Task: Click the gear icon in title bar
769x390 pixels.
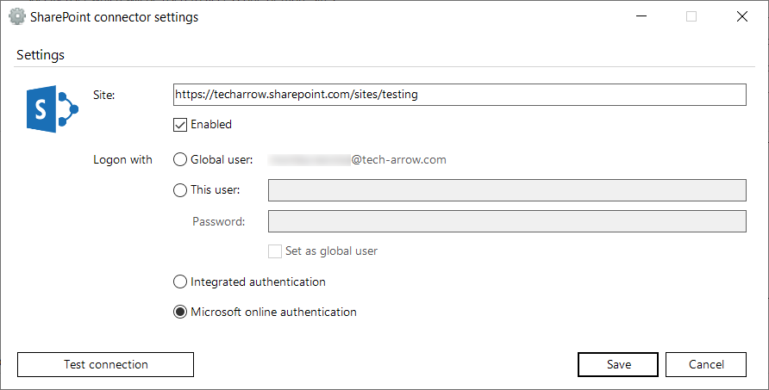Action: tap(16, 16)
